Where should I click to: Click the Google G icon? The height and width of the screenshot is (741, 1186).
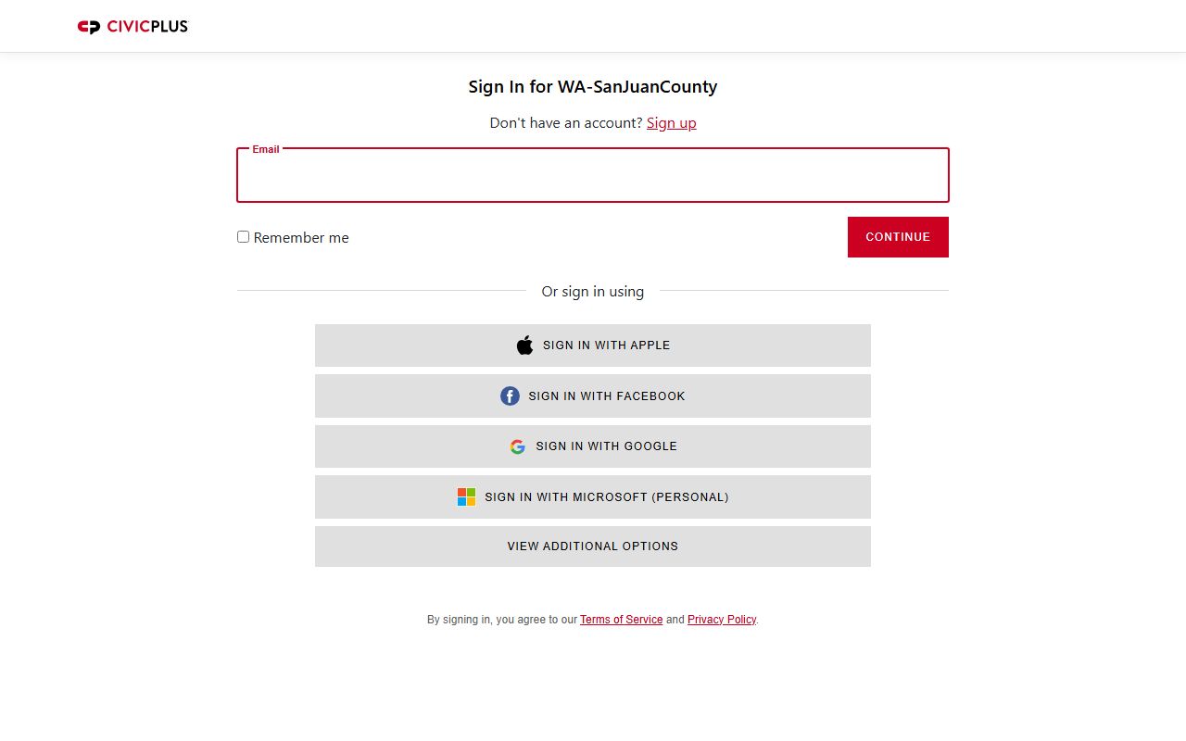point(518,446)
